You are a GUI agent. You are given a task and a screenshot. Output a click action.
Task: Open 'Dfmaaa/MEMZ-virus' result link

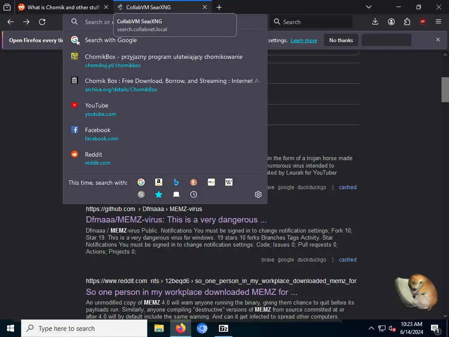tap(176, 220)
